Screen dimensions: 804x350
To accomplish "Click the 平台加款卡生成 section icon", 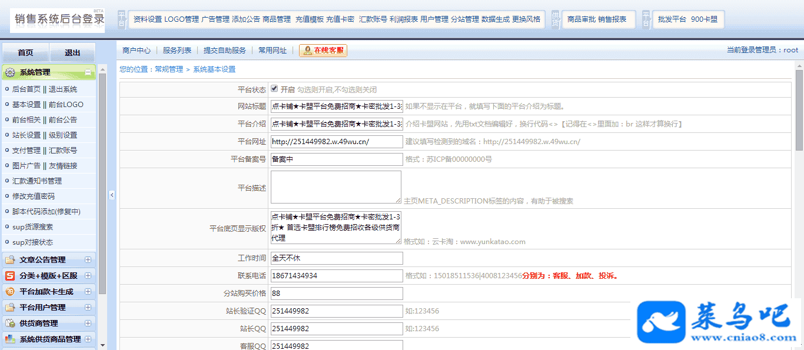I will [x=10, y=292].
